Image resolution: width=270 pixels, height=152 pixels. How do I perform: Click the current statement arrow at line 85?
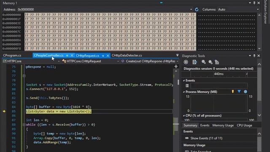tap(4, 111)
